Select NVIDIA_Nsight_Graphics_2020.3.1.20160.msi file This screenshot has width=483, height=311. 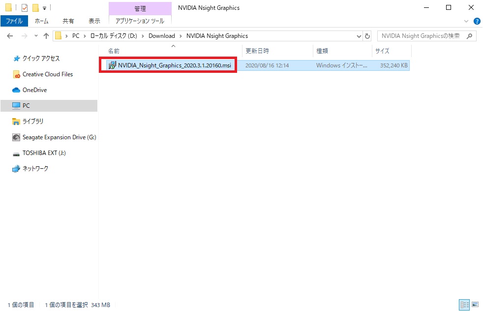tap(174, 65)
